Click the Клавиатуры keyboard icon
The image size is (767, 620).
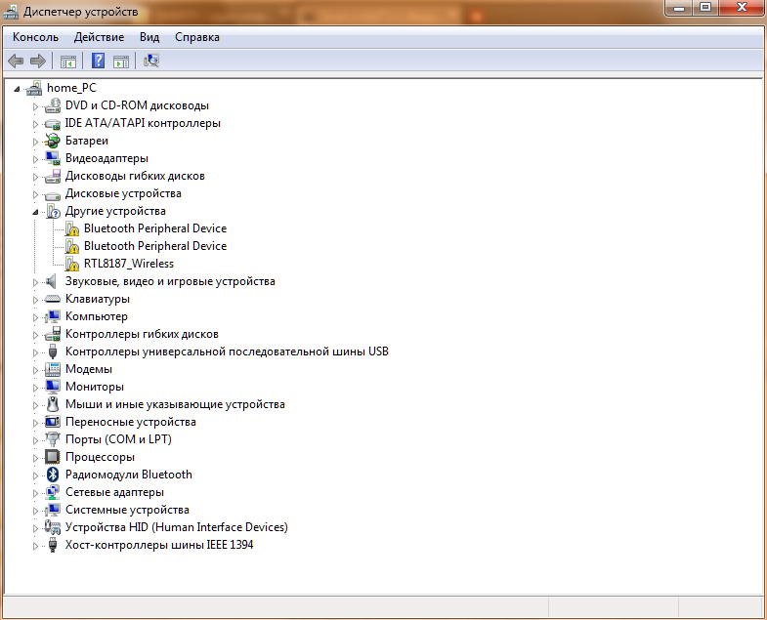coord(53,299)
